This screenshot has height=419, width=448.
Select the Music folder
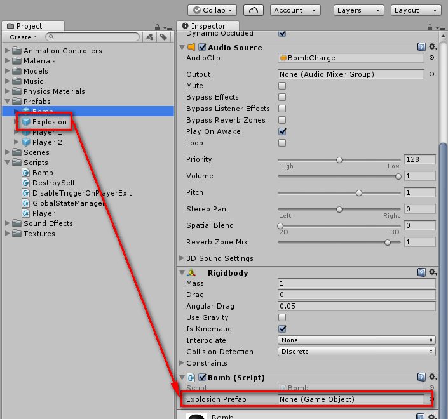[x=34, y=81]
